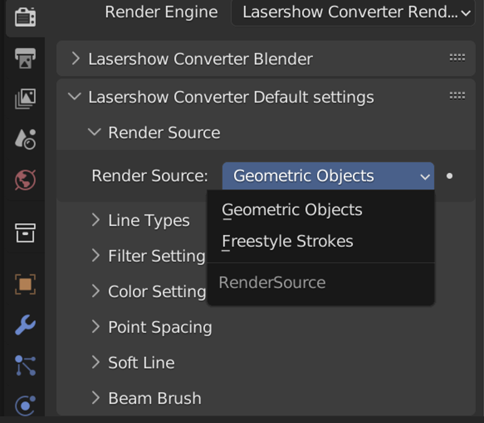The width and height of the screenshot is (484, 423).
Task: Expand the Point Spacing section
Action: pos(160,327)
